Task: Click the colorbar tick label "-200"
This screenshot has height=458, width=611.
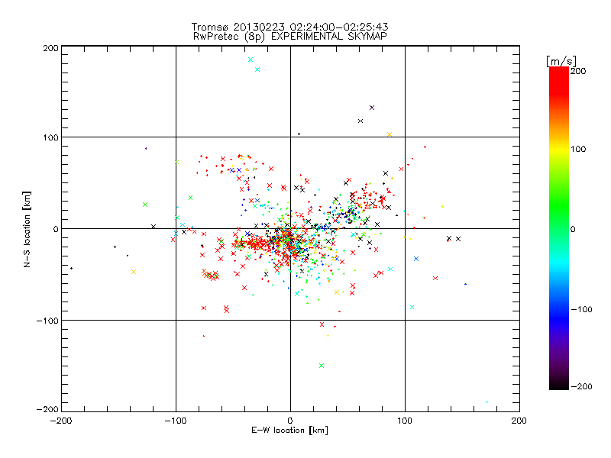Action: (x=582, y=387)
